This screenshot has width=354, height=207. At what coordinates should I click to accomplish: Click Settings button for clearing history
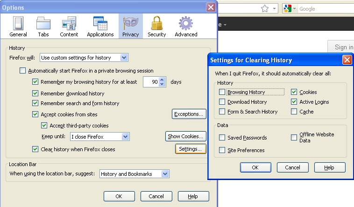[x=191, y=149]
